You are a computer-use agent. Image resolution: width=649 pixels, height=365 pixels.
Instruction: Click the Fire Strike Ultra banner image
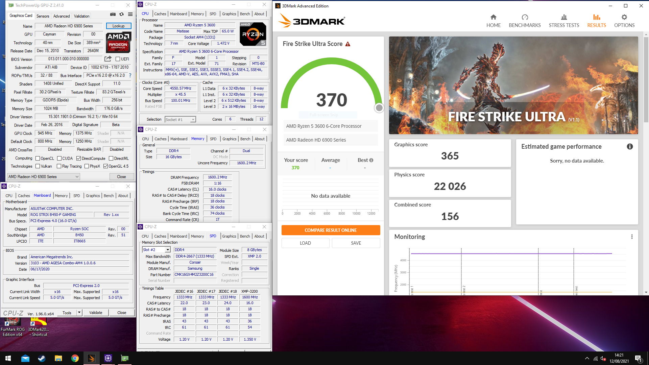pyautogui.click(x=513, y=85)
